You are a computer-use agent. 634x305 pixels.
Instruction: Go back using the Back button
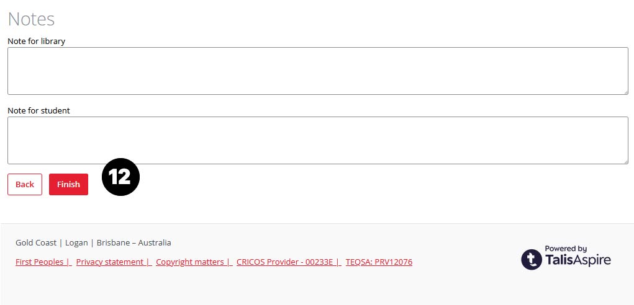point(25,184)
